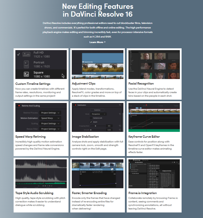Open the Motion Estimation Speed Warp dropdown
The width and height of the screenshot is (203, 218).
pyautogui.click(x=50, y=118)
